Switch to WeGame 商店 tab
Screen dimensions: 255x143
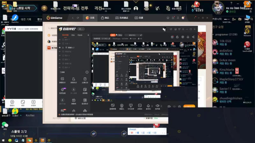click(105, 18)
